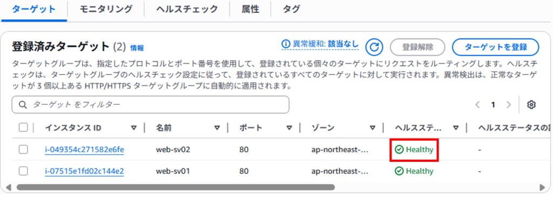
Task: Sort by 名前 column arrow
Action: [x=217, y=128]
